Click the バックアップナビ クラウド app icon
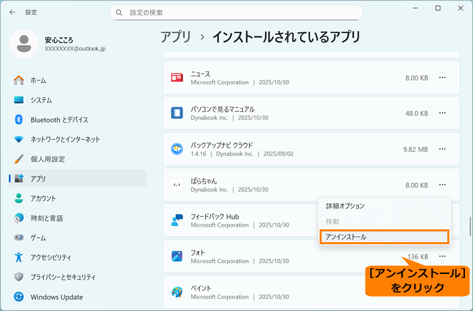Image resolution: width=473 pixels, height=311 pixels. pyautogui.click(x=177, y=149)
